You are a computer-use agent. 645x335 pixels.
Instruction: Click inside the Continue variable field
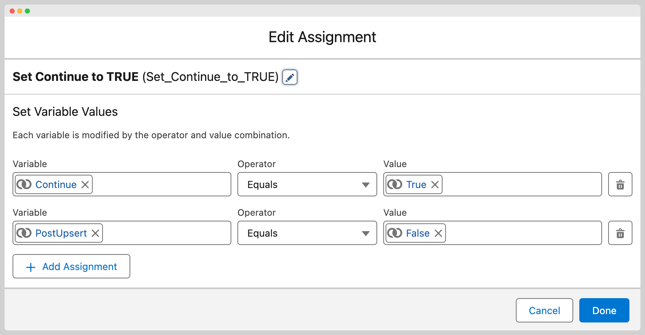[161, 185]
